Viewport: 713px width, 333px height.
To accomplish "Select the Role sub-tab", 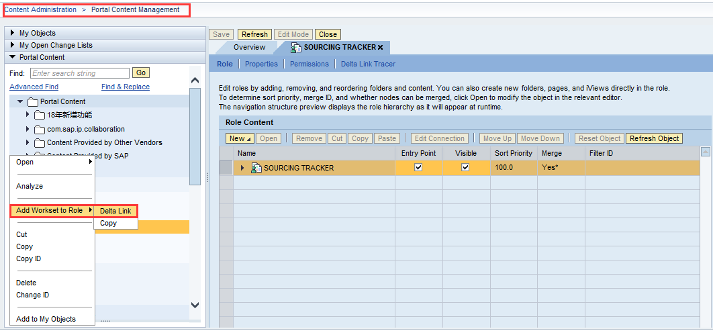I will (225, 64).
